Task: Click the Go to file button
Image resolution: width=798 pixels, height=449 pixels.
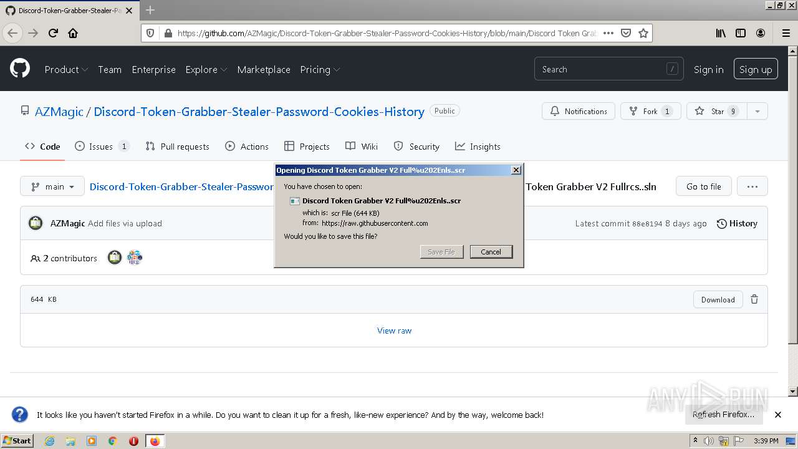Action: click(x=704, y=186)
